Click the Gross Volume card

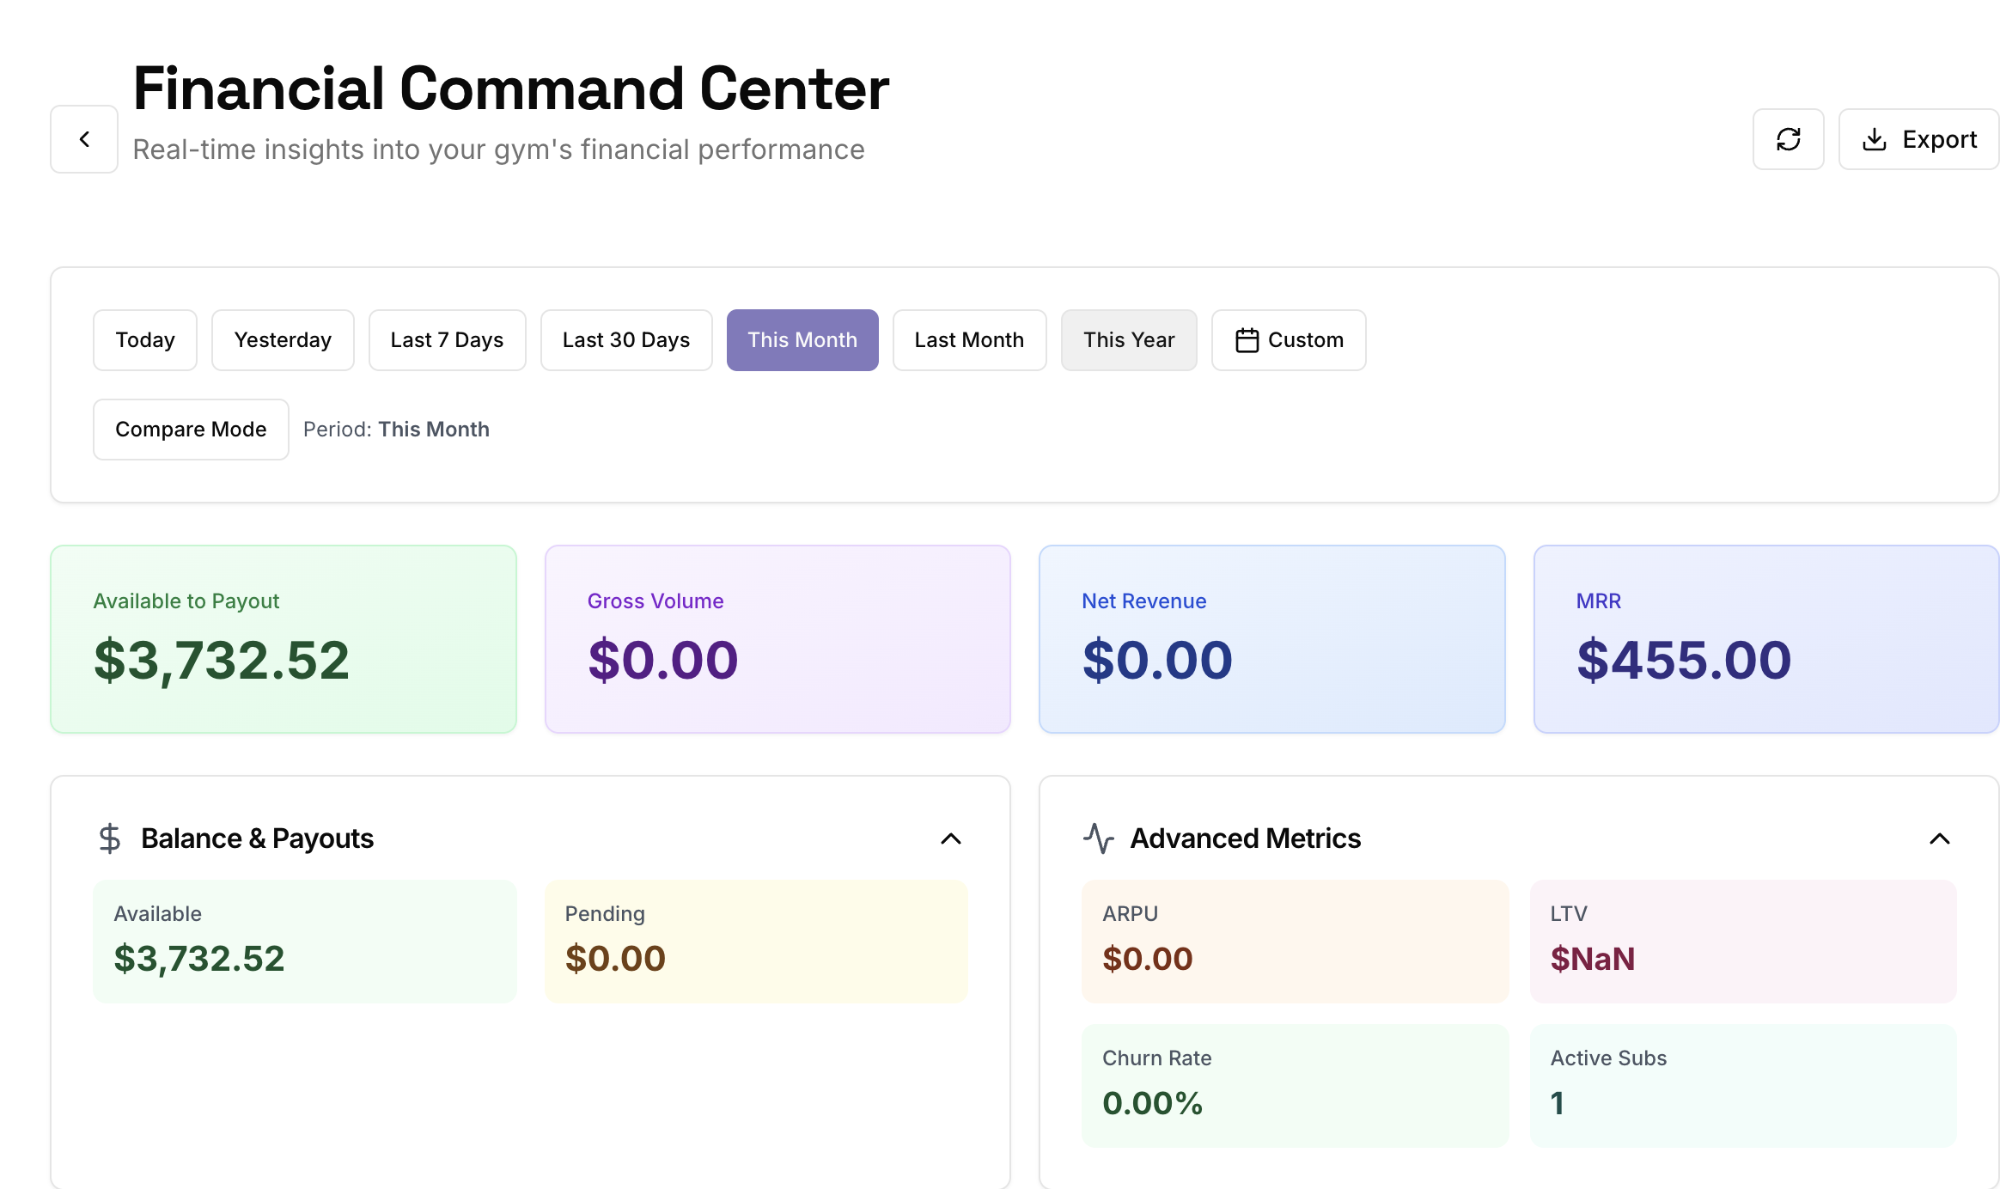(777, 639)
